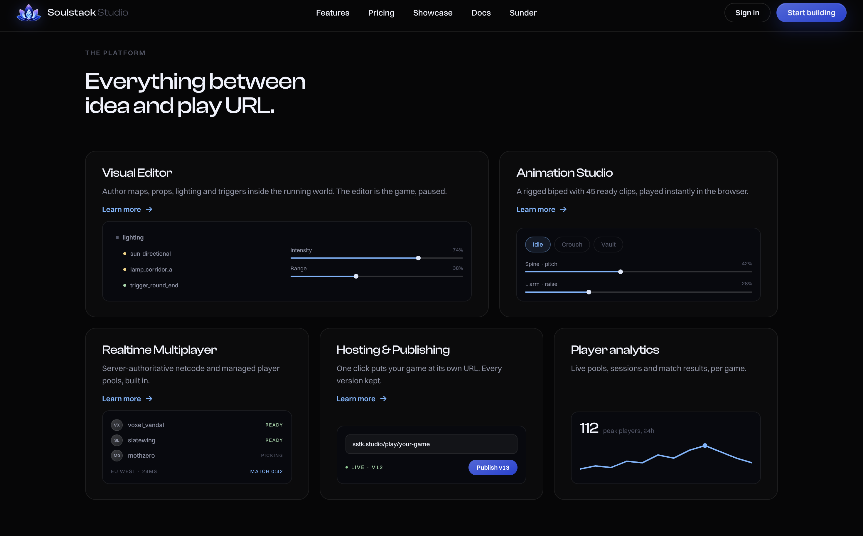The height and width of the screenshot is (536, 863).
Task: Click the LIVE · V12 status text
Action: click(x=367, y=467)
